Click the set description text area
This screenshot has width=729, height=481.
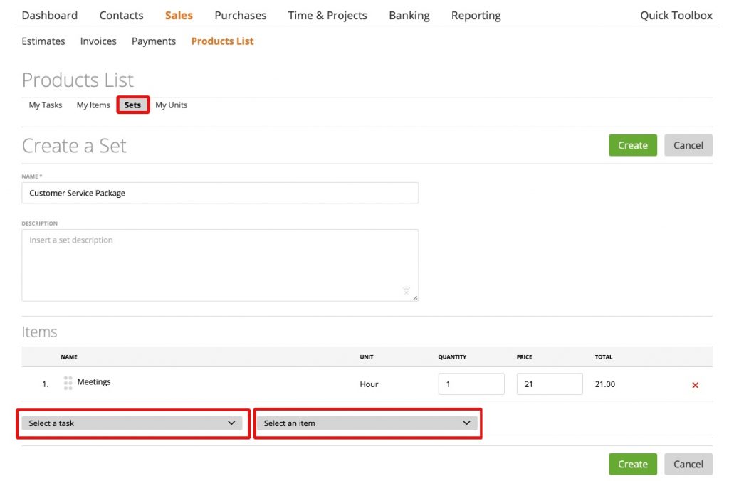pyautogui.click(x=220, y=263)
